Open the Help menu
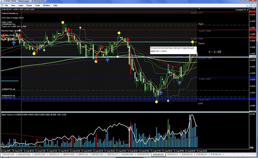 55,5
